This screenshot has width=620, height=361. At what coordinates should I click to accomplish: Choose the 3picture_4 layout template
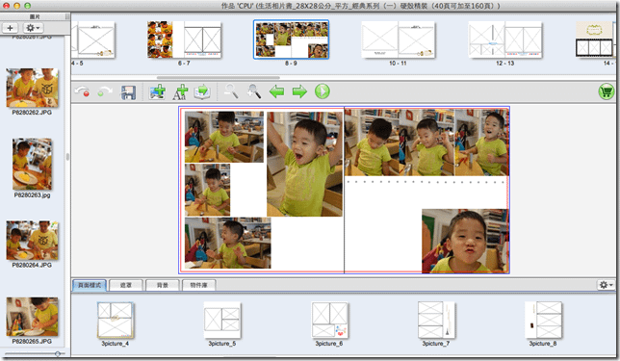tap(116, 321)
